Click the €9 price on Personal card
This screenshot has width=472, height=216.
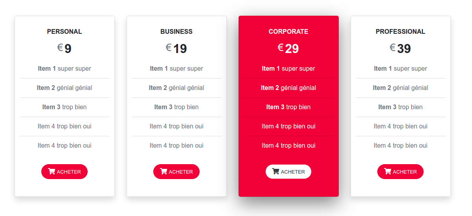coord(64,48)
